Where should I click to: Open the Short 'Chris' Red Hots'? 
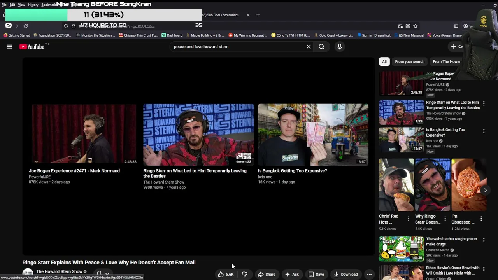coord(396,185)
